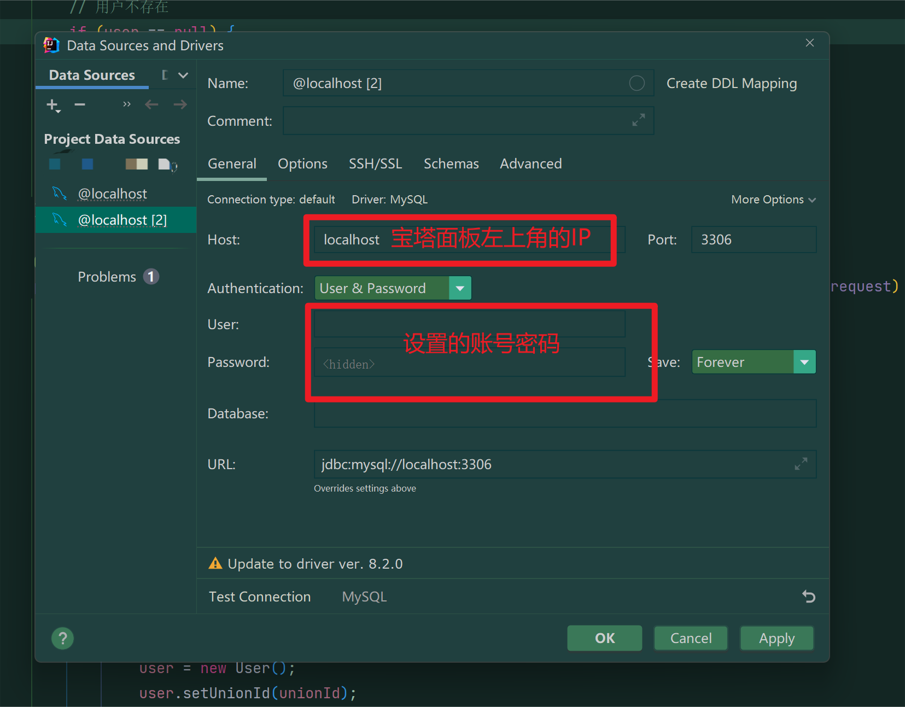The height and width of the screenshot is (707, 905).
Task: Select the Data Sources tab
Action: pyautogui.click(x=92, y=75)
